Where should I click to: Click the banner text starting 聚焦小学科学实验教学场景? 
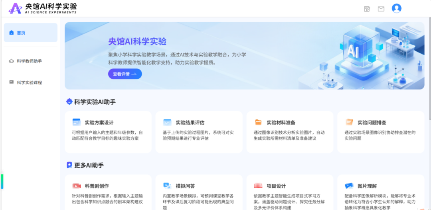pyautogui.click(x=177, y=58)
